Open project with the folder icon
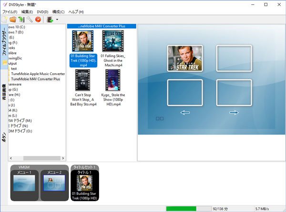 13,19
